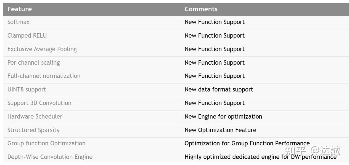
Task: Select the Group function Optimization entry
Action: pos(46,143)
